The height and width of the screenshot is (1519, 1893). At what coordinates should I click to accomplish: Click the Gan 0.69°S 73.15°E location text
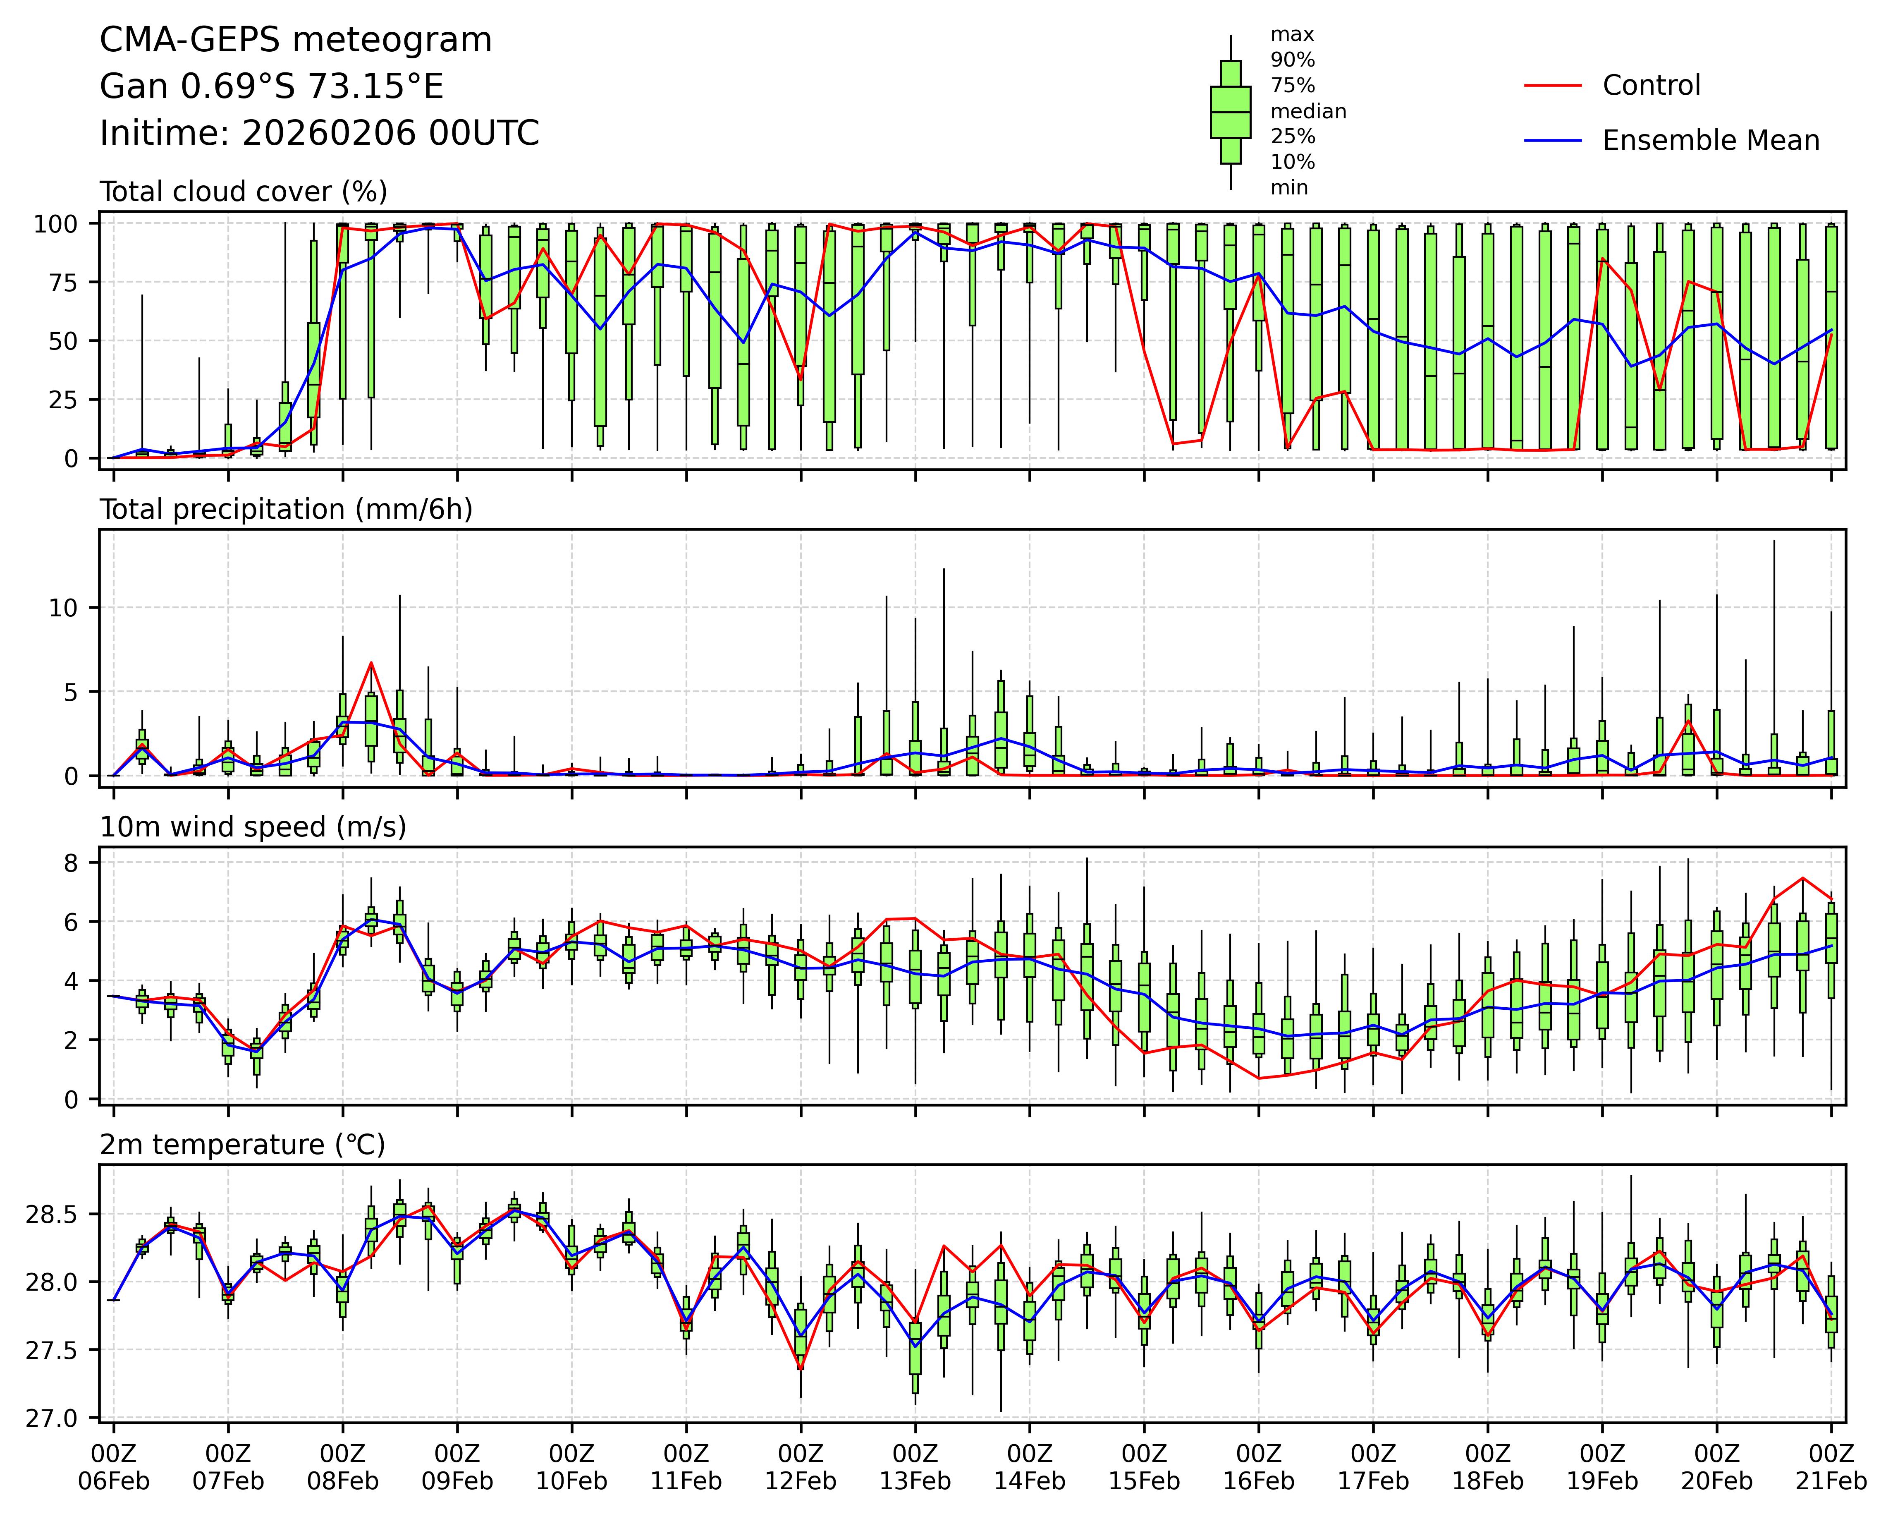tap(271, 87)
